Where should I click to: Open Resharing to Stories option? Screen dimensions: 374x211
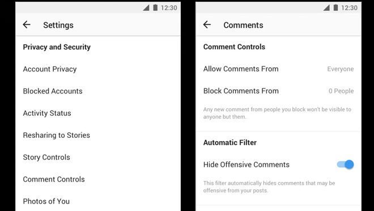[98, 135]
